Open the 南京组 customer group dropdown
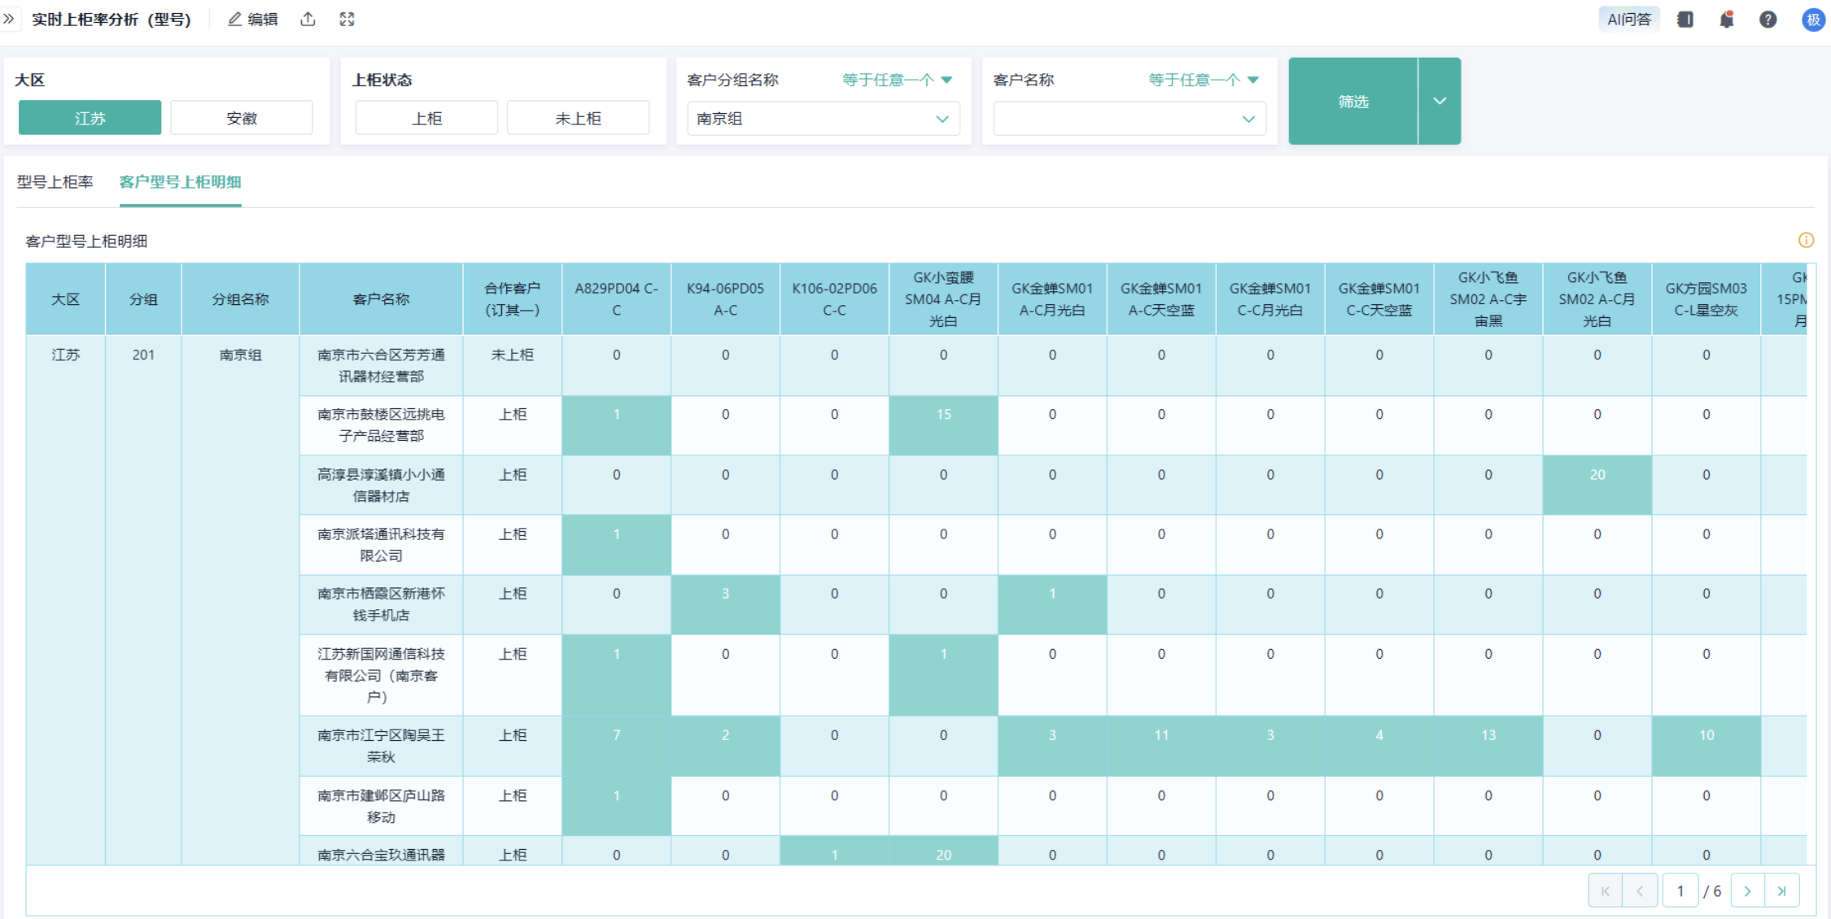Viewport: 1831px width, 919px height. [x=823, y=119]
